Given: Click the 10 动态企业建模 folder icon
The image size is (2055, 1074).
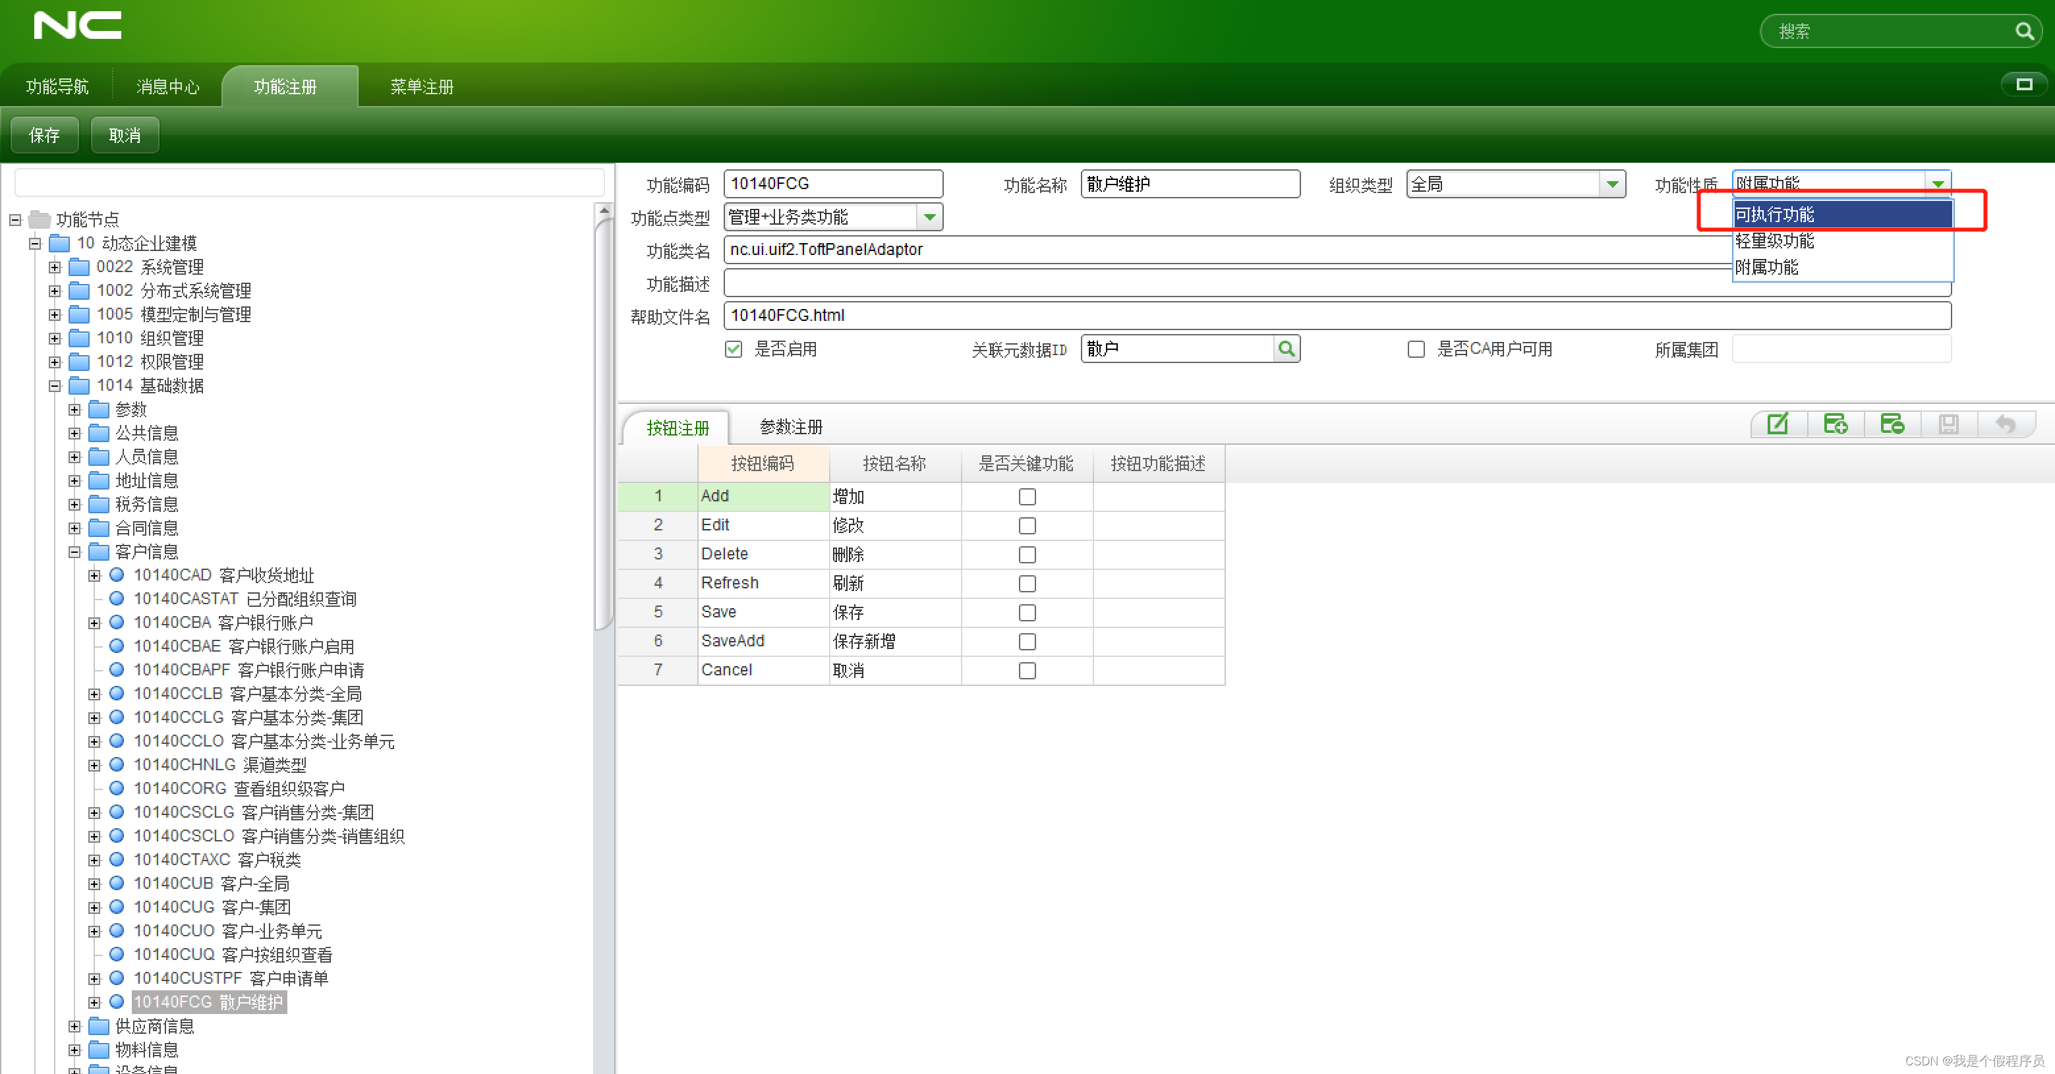Looking at the screenshot, I should tap(60, 243).
